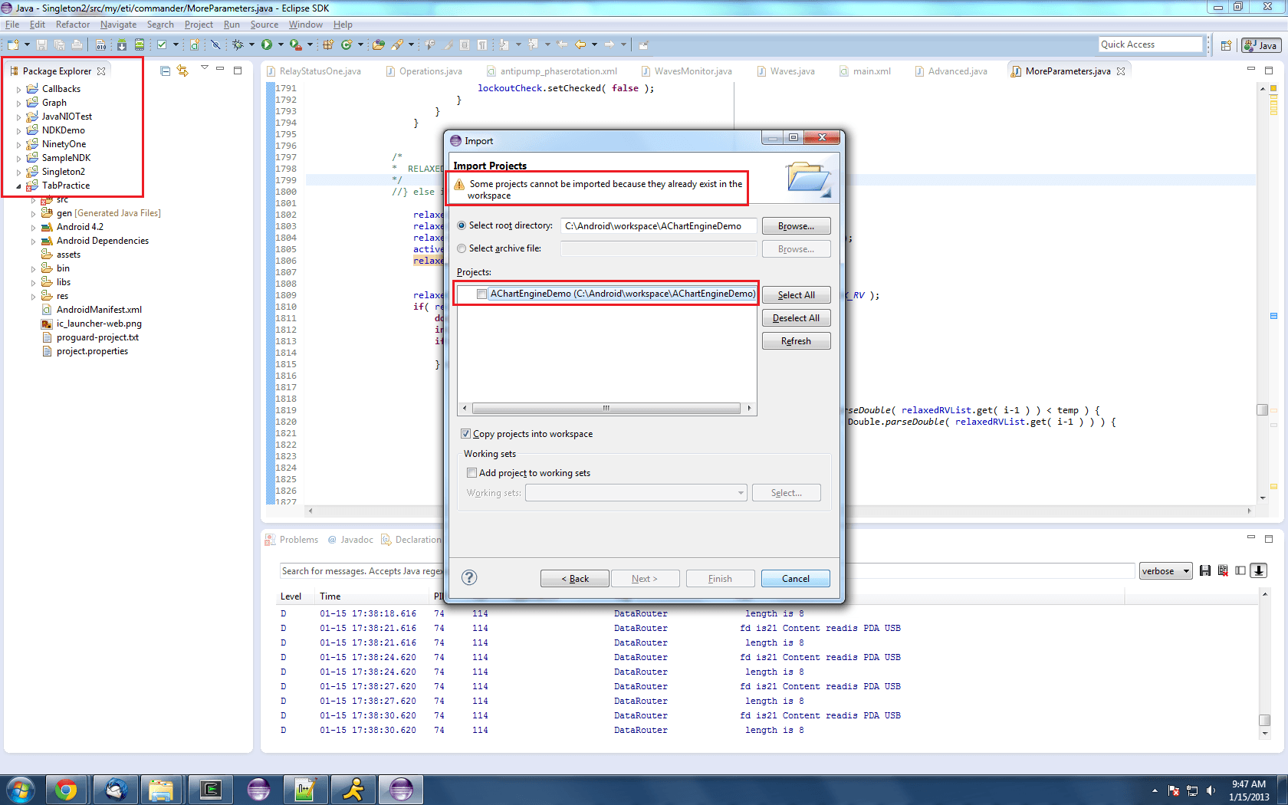Click the New file toolbar icon

[x=13, y=44]
